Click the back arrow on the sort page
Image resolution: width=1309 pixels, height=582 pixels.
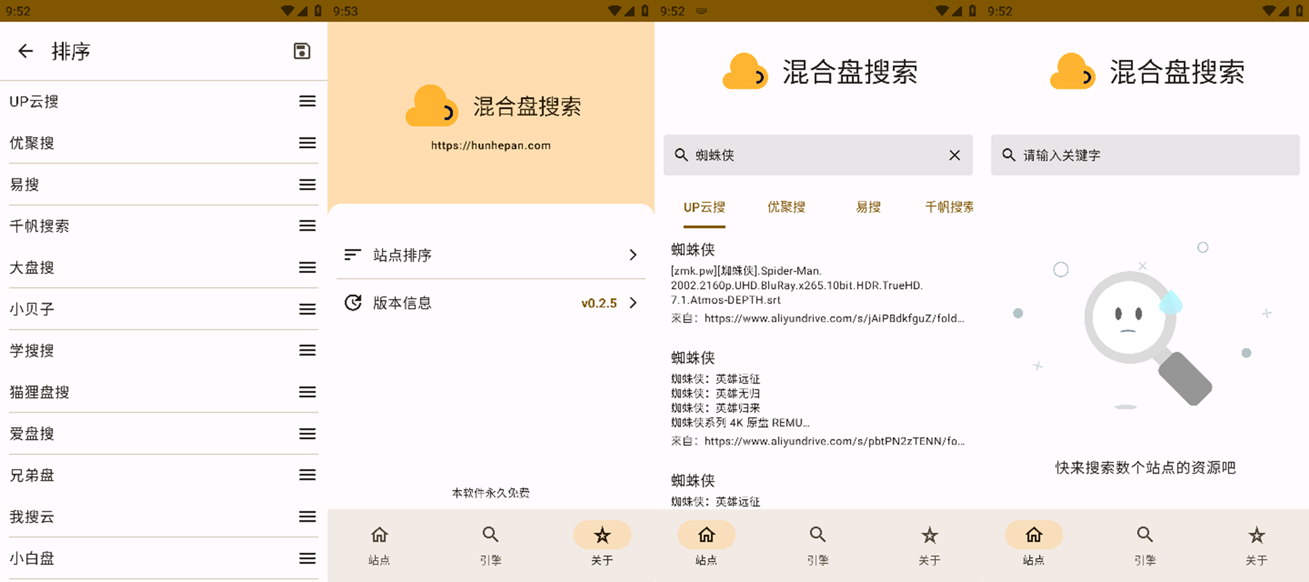tap(26, 51)
